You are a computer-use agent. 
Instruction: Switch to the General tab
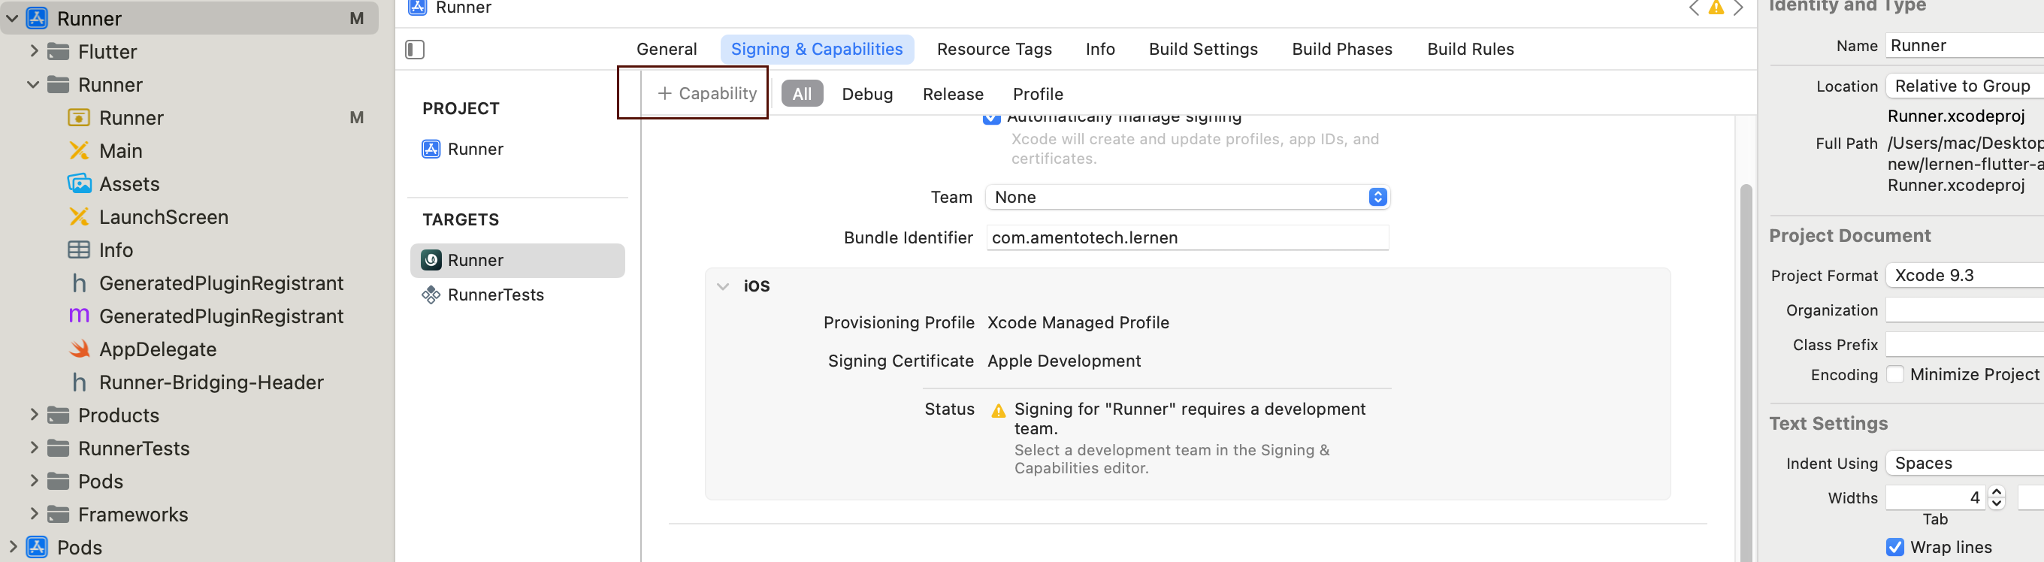667,50
